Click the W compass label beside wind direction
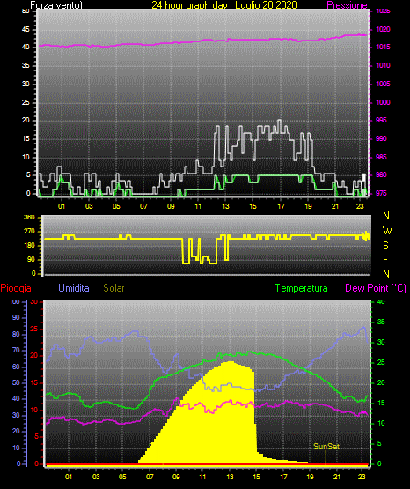The image size is (410, 489). point(387,231)
